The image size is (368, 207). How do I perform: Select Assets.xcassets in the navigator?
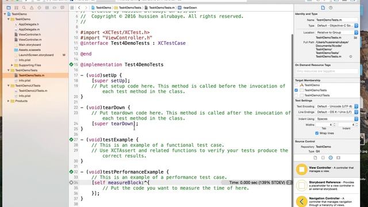click(x=29, y=50)
